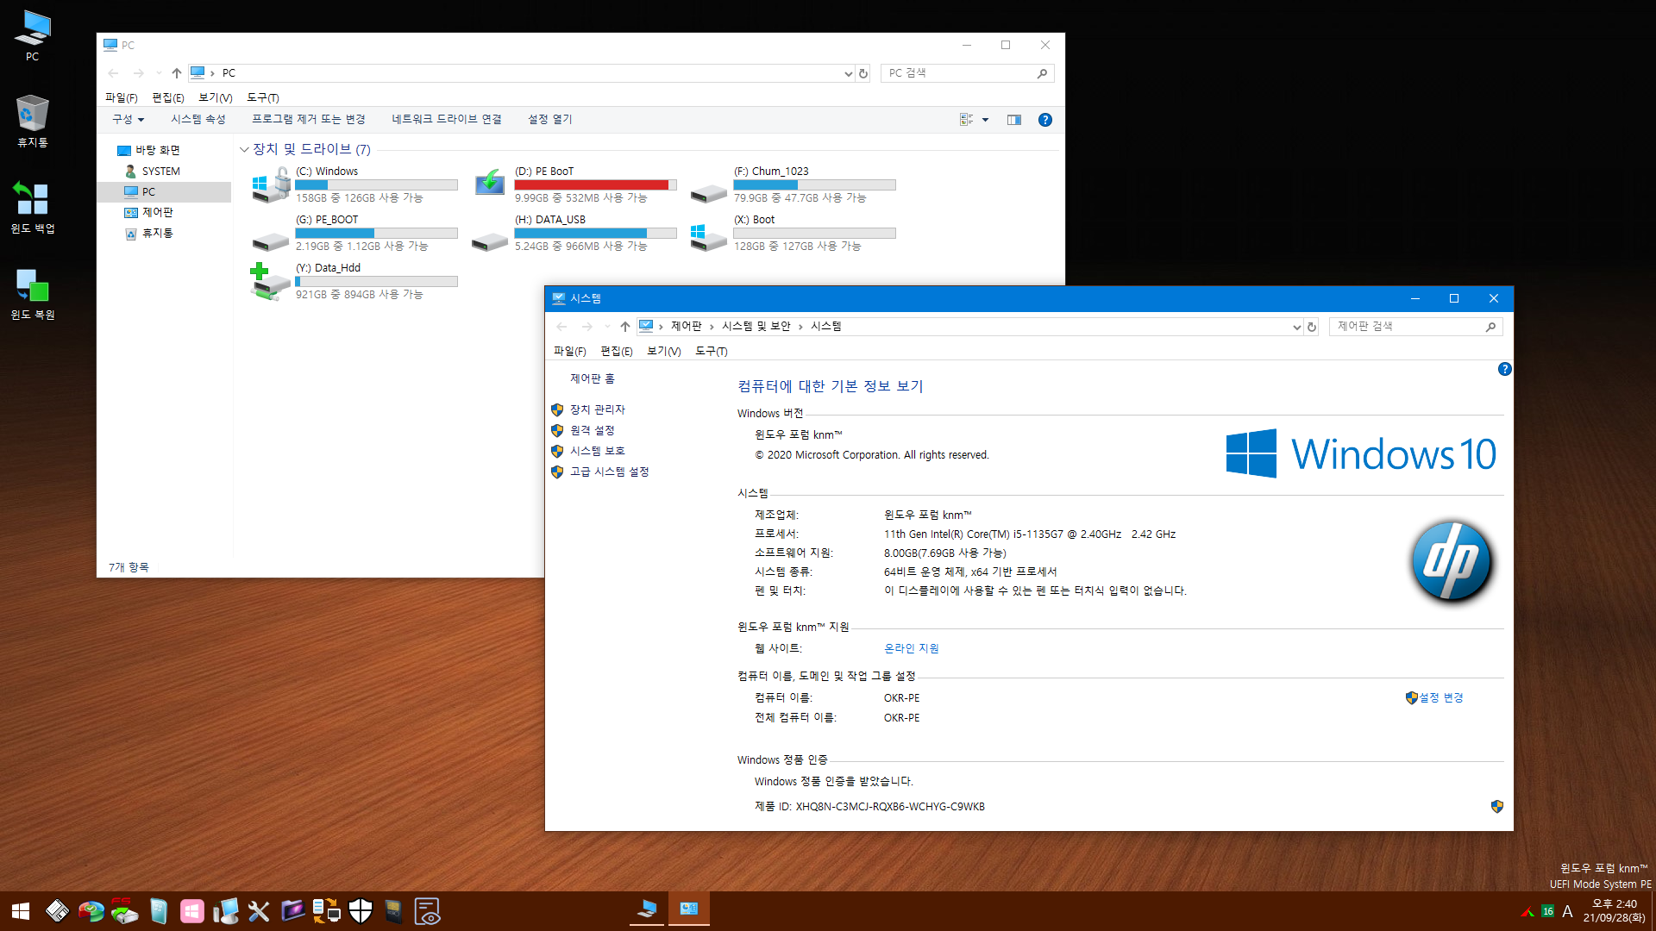Open 시스템 보호 link
1656x931 pixels.
pyautogui.click(x=597, y=451)
